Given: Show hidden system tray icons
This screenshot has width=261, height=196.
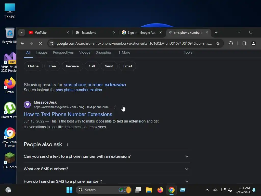Looking at the screenshot, I should click(207, 190).
